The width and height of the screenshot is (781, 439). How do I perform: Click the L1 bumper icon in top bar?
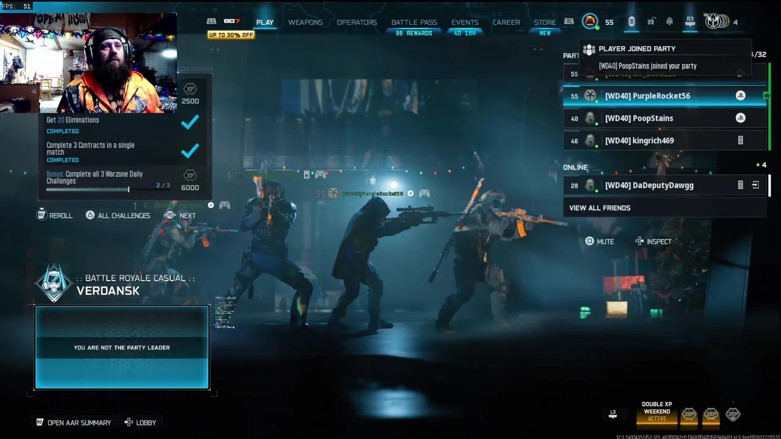pyautogui.click(x=211, y=21)
